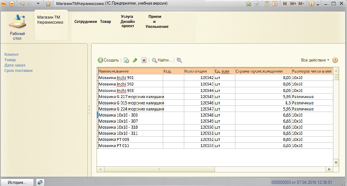
Task: Click horizontal scrollbar thumb
Action: [159, 170]
